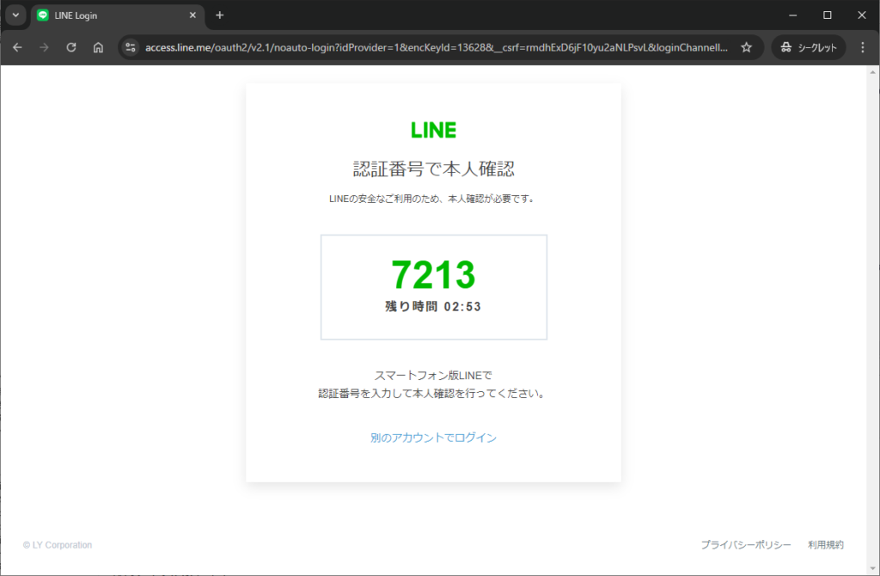Focus the access.line.me URL address bar
Screen dimensions: 880x576
pyautogui.click(x=430, y=47)
